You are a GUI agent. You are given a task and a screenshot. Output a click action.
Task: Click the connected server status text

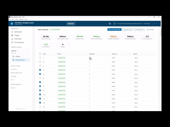(134, 24)
